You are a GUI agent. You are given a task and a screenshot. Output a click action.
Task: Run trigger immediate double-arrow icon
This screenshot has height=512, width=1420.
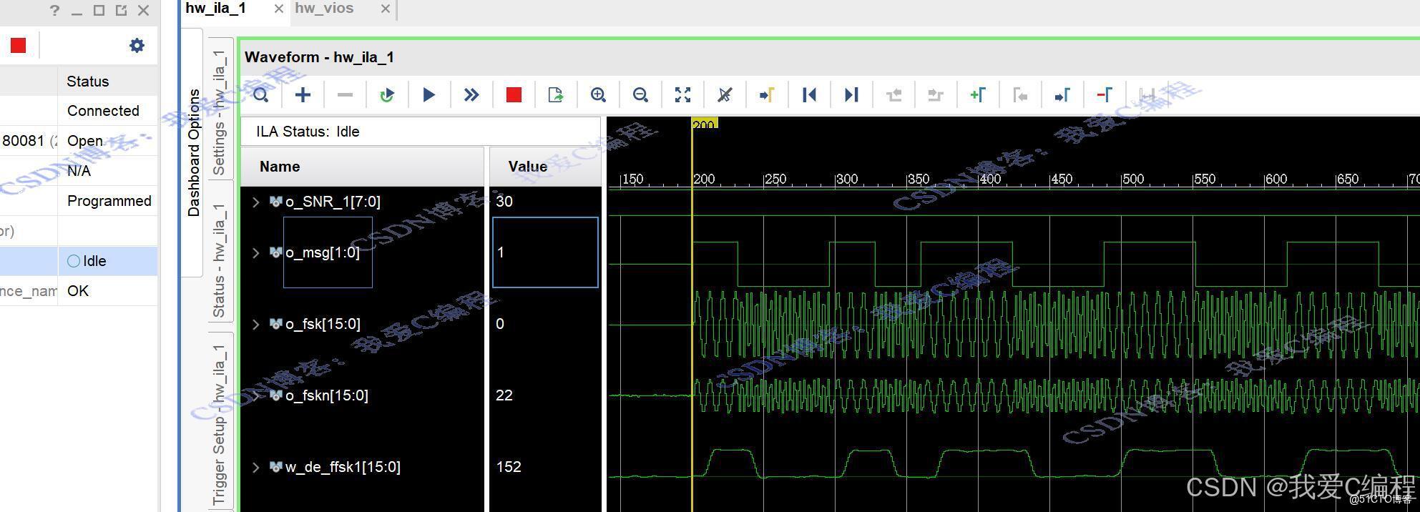click(x=471, y=95)
